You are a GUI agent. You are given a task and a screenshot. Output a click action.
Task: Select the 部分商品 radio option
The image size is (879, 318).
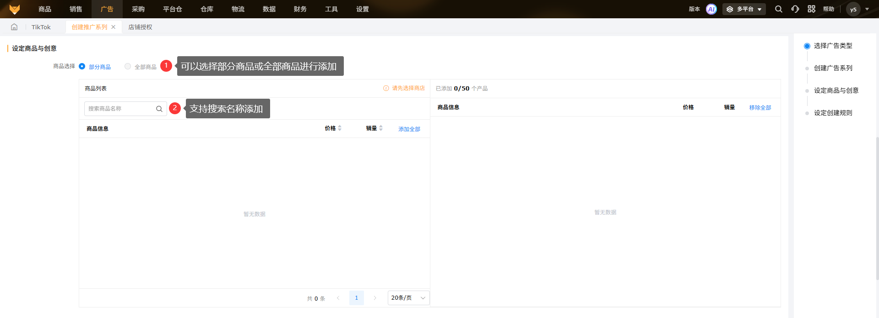82,66
